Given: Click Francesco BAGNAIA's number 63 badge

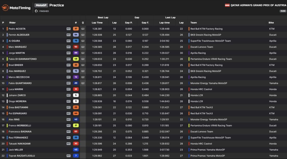Looking at the screenshot, I should click(76, 131).
